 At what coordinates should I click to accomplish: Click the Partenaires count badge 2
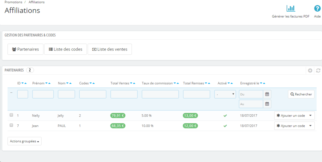coord(30,70)
